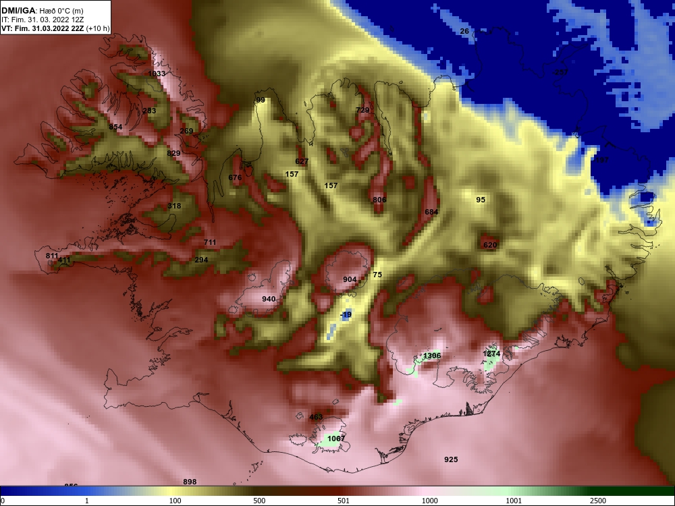Screen dimensions: 675x506
Task: Click the map value 318
Action: pos(174,206)
